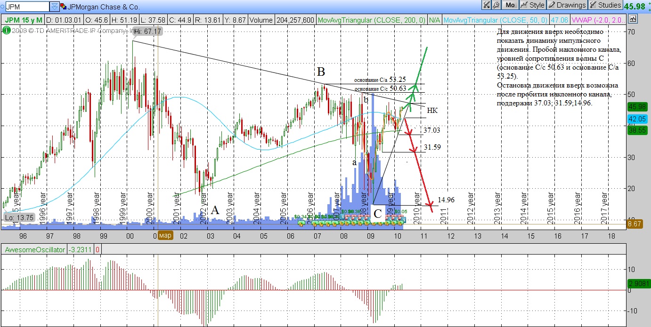Click the НК channel label

[432, 111]
